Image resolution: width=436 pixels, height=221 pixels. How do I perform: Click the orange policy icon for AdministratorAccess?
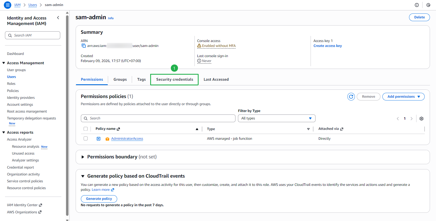click(108, 139)
